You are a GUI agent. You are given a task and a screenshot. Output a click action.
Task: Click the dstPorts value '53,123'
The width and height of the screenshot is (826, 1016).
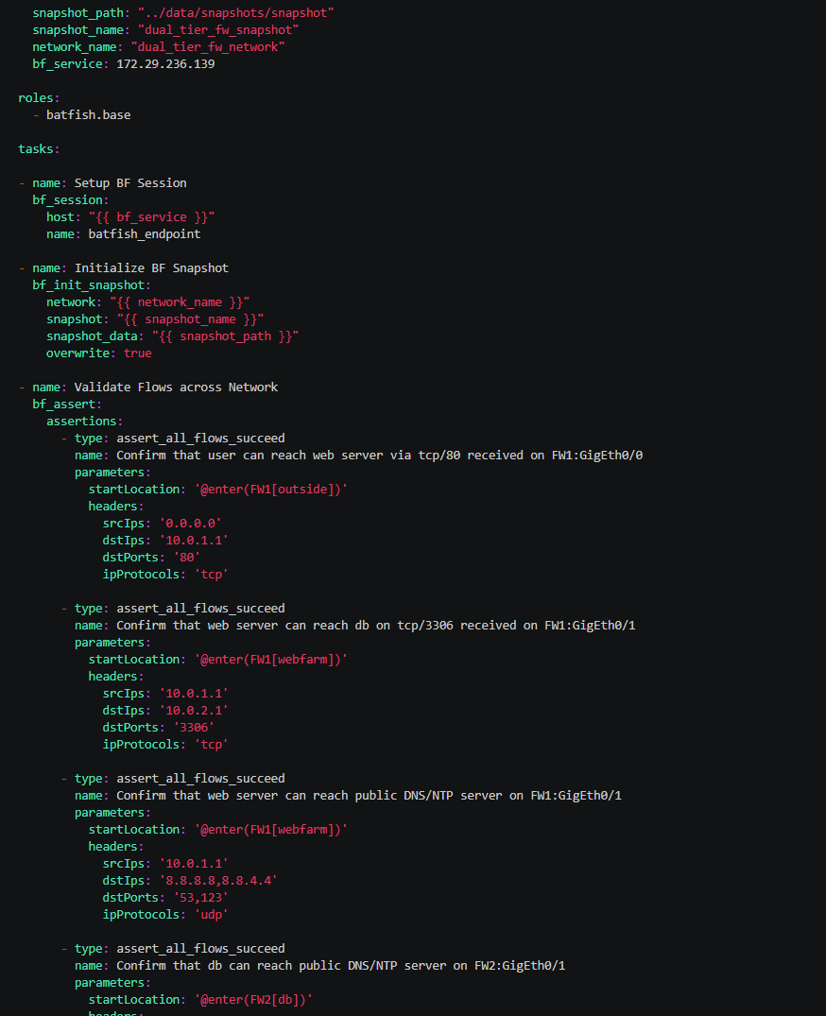[x=201, y=898]
